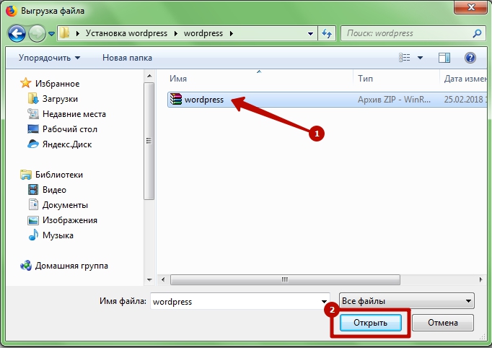Open the 'Музыка' library
This screenshot has height=348, width=492.
(58, 235)
